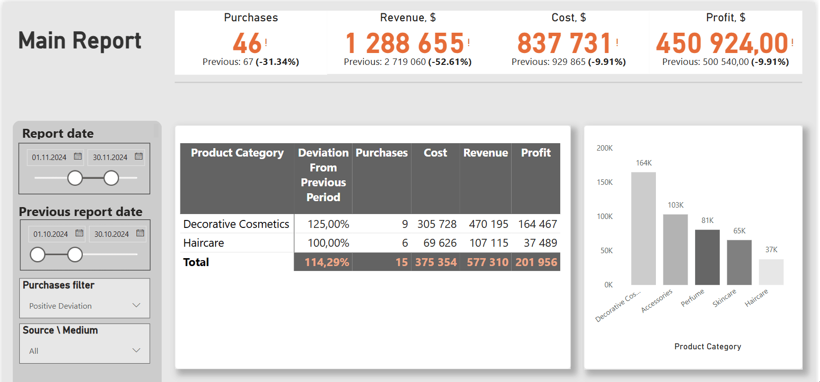Screen dimensions: 820x382
Task: Sort table by Profit column header
Action: coord(536,153)
